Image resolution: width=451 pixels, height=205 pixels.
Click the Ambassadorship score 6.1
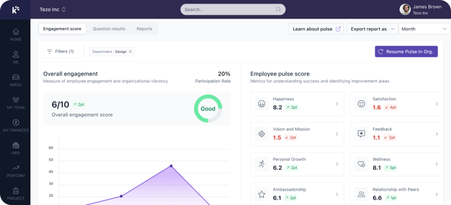(x=277, y=198)
